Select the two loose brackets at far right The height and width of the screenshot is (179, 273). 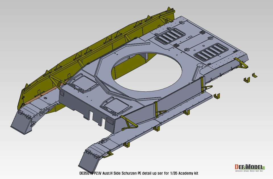250,78
